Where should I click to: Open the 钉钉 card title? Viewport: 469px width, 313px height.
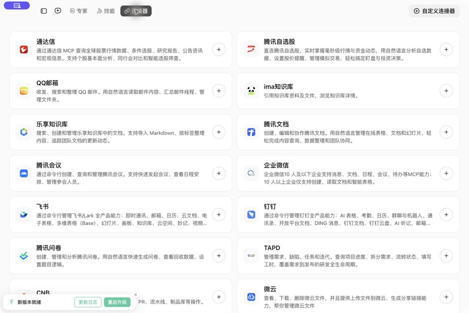270,207
